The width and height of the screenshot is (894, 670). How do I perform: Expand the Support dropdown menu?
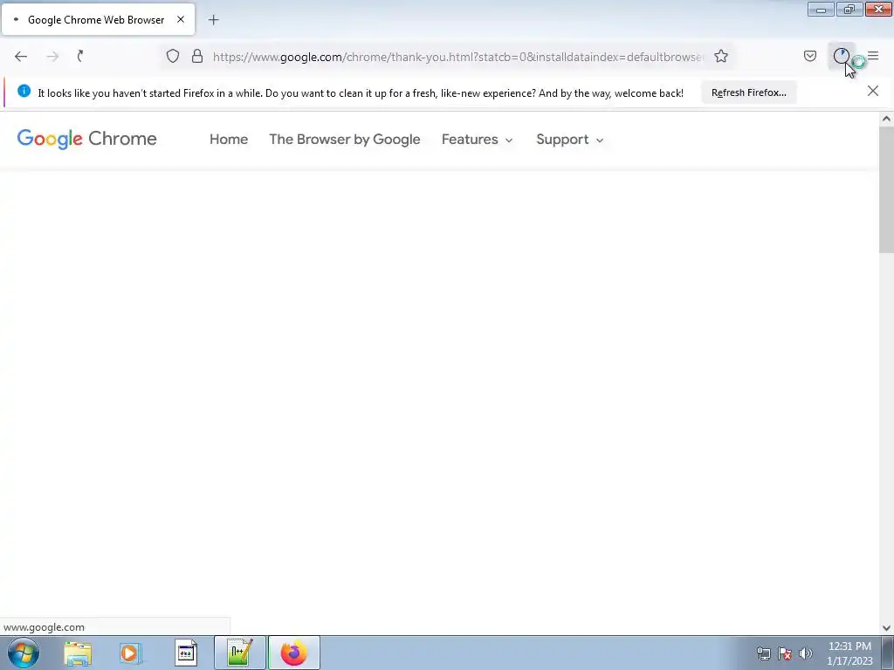point(569,140)
